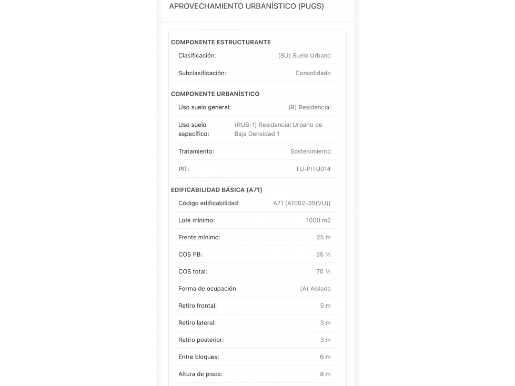This screenshot has height=386, width=515.
Task: Click the RUB-1 Residencial Urbano value
Action: 278,129
